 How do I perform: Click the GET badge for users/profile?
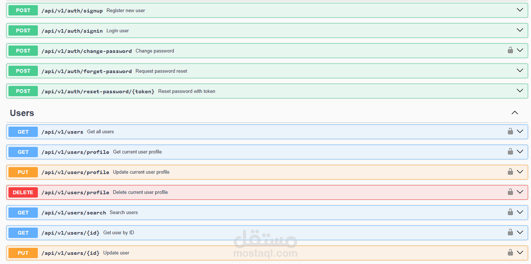pos(23,152)
